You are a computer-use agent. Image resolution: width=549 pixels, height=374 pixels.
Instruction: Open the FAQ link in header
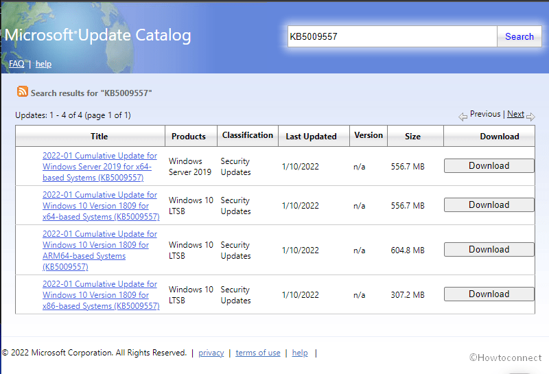[16, 64]
